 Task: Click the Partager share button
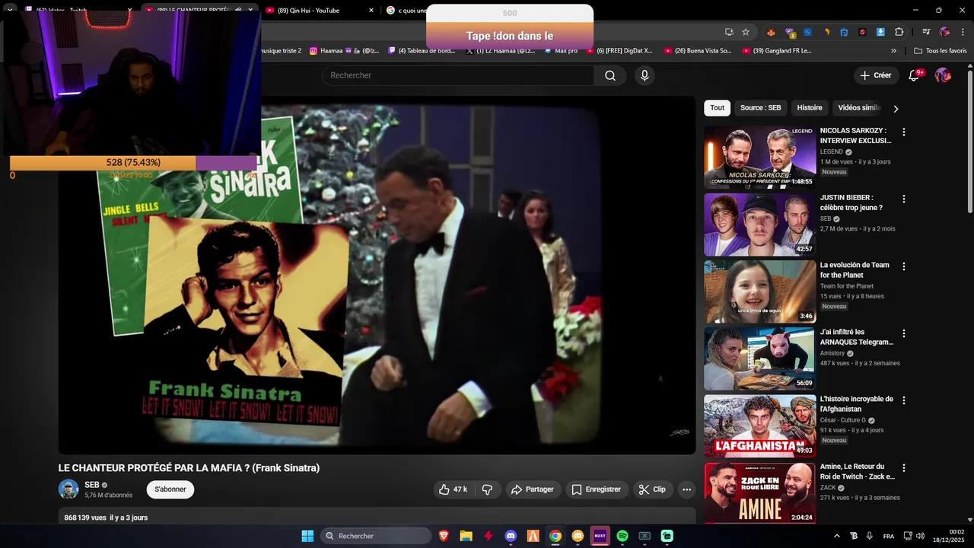[x=533, y=489]
